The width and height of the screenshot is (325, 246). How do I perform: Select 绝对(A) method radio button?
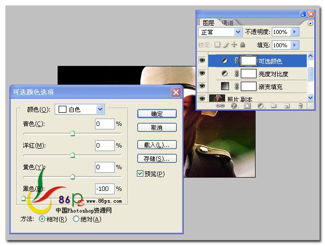76,219
